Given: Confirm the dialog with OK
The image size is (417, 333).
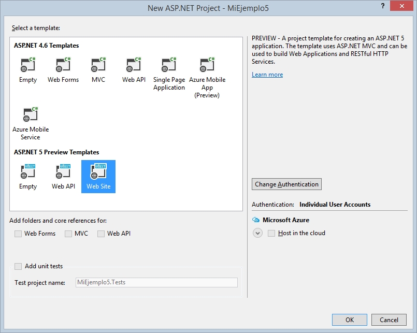Looking at the screenshot, I should (350, 320).
